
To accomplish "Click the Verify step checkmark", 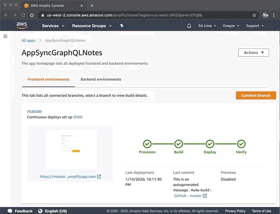I will pyautogui.click(x=241, y=144).
